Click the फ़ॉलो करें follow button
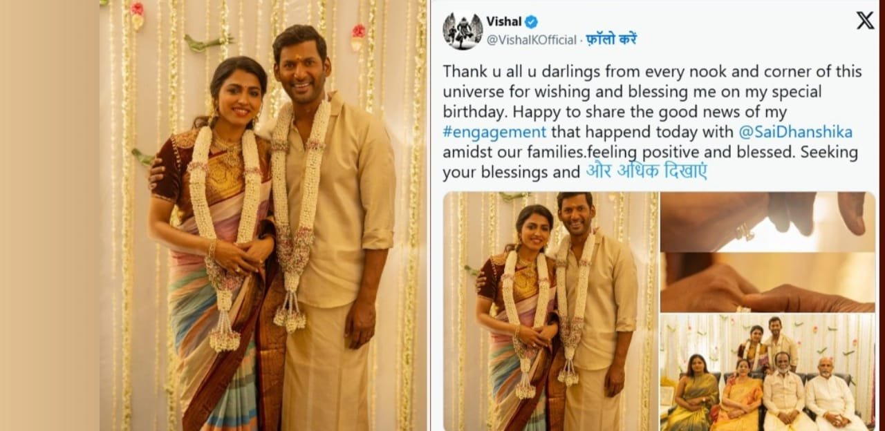 (x=611, y=39)
